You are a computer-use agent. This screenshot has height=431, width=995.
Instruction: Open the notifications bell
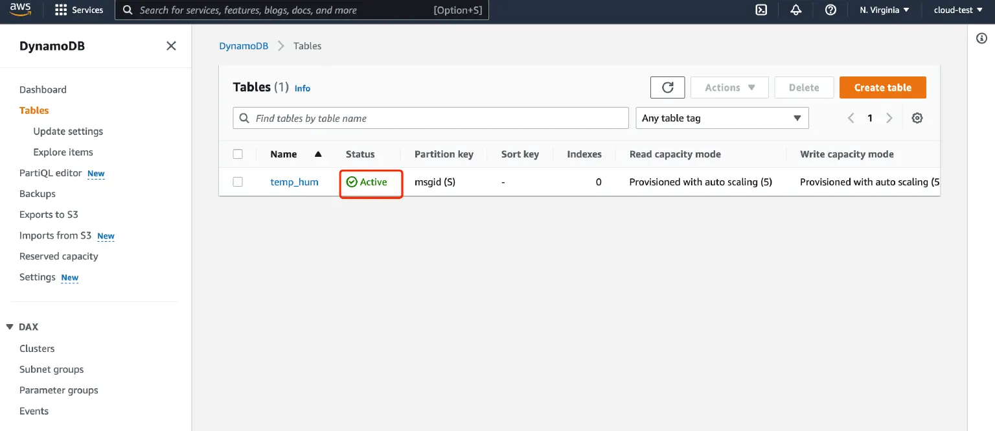point(796,10)
